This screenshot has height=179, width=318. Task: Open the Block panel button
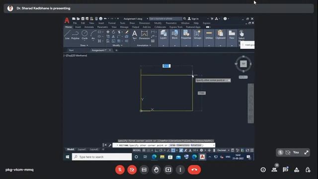coord(174,34)
